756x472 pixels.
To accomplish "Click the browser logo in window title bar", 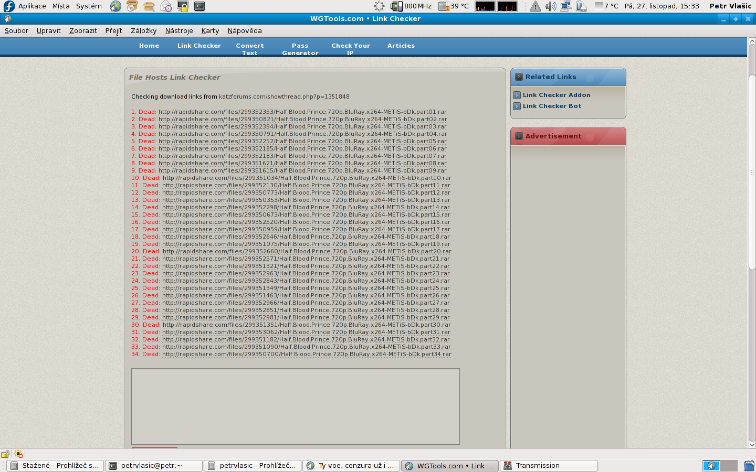I will (7, 19).
